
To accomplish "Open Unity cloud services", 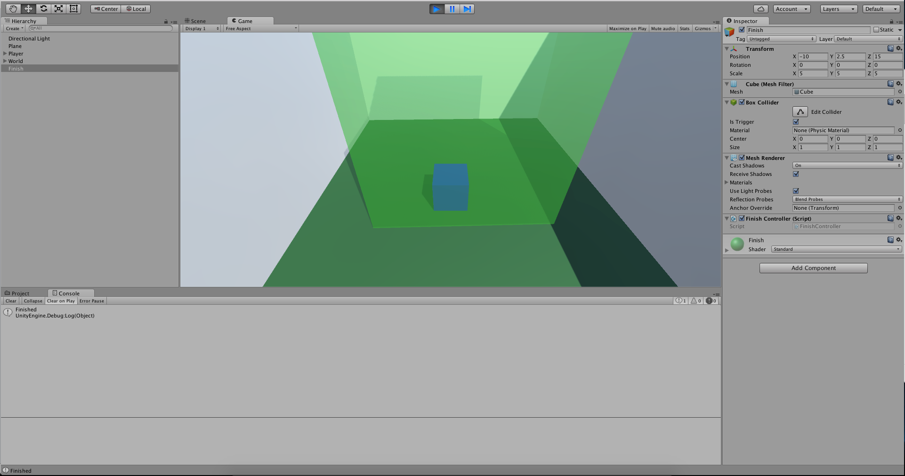I will tap(760, 8).
